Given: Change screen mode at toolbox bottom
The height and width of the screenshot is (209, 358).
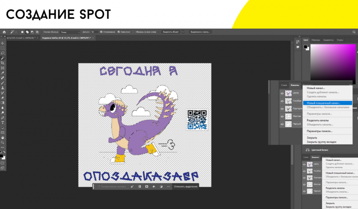Looking at the screenshot, I should coord(3,168).
